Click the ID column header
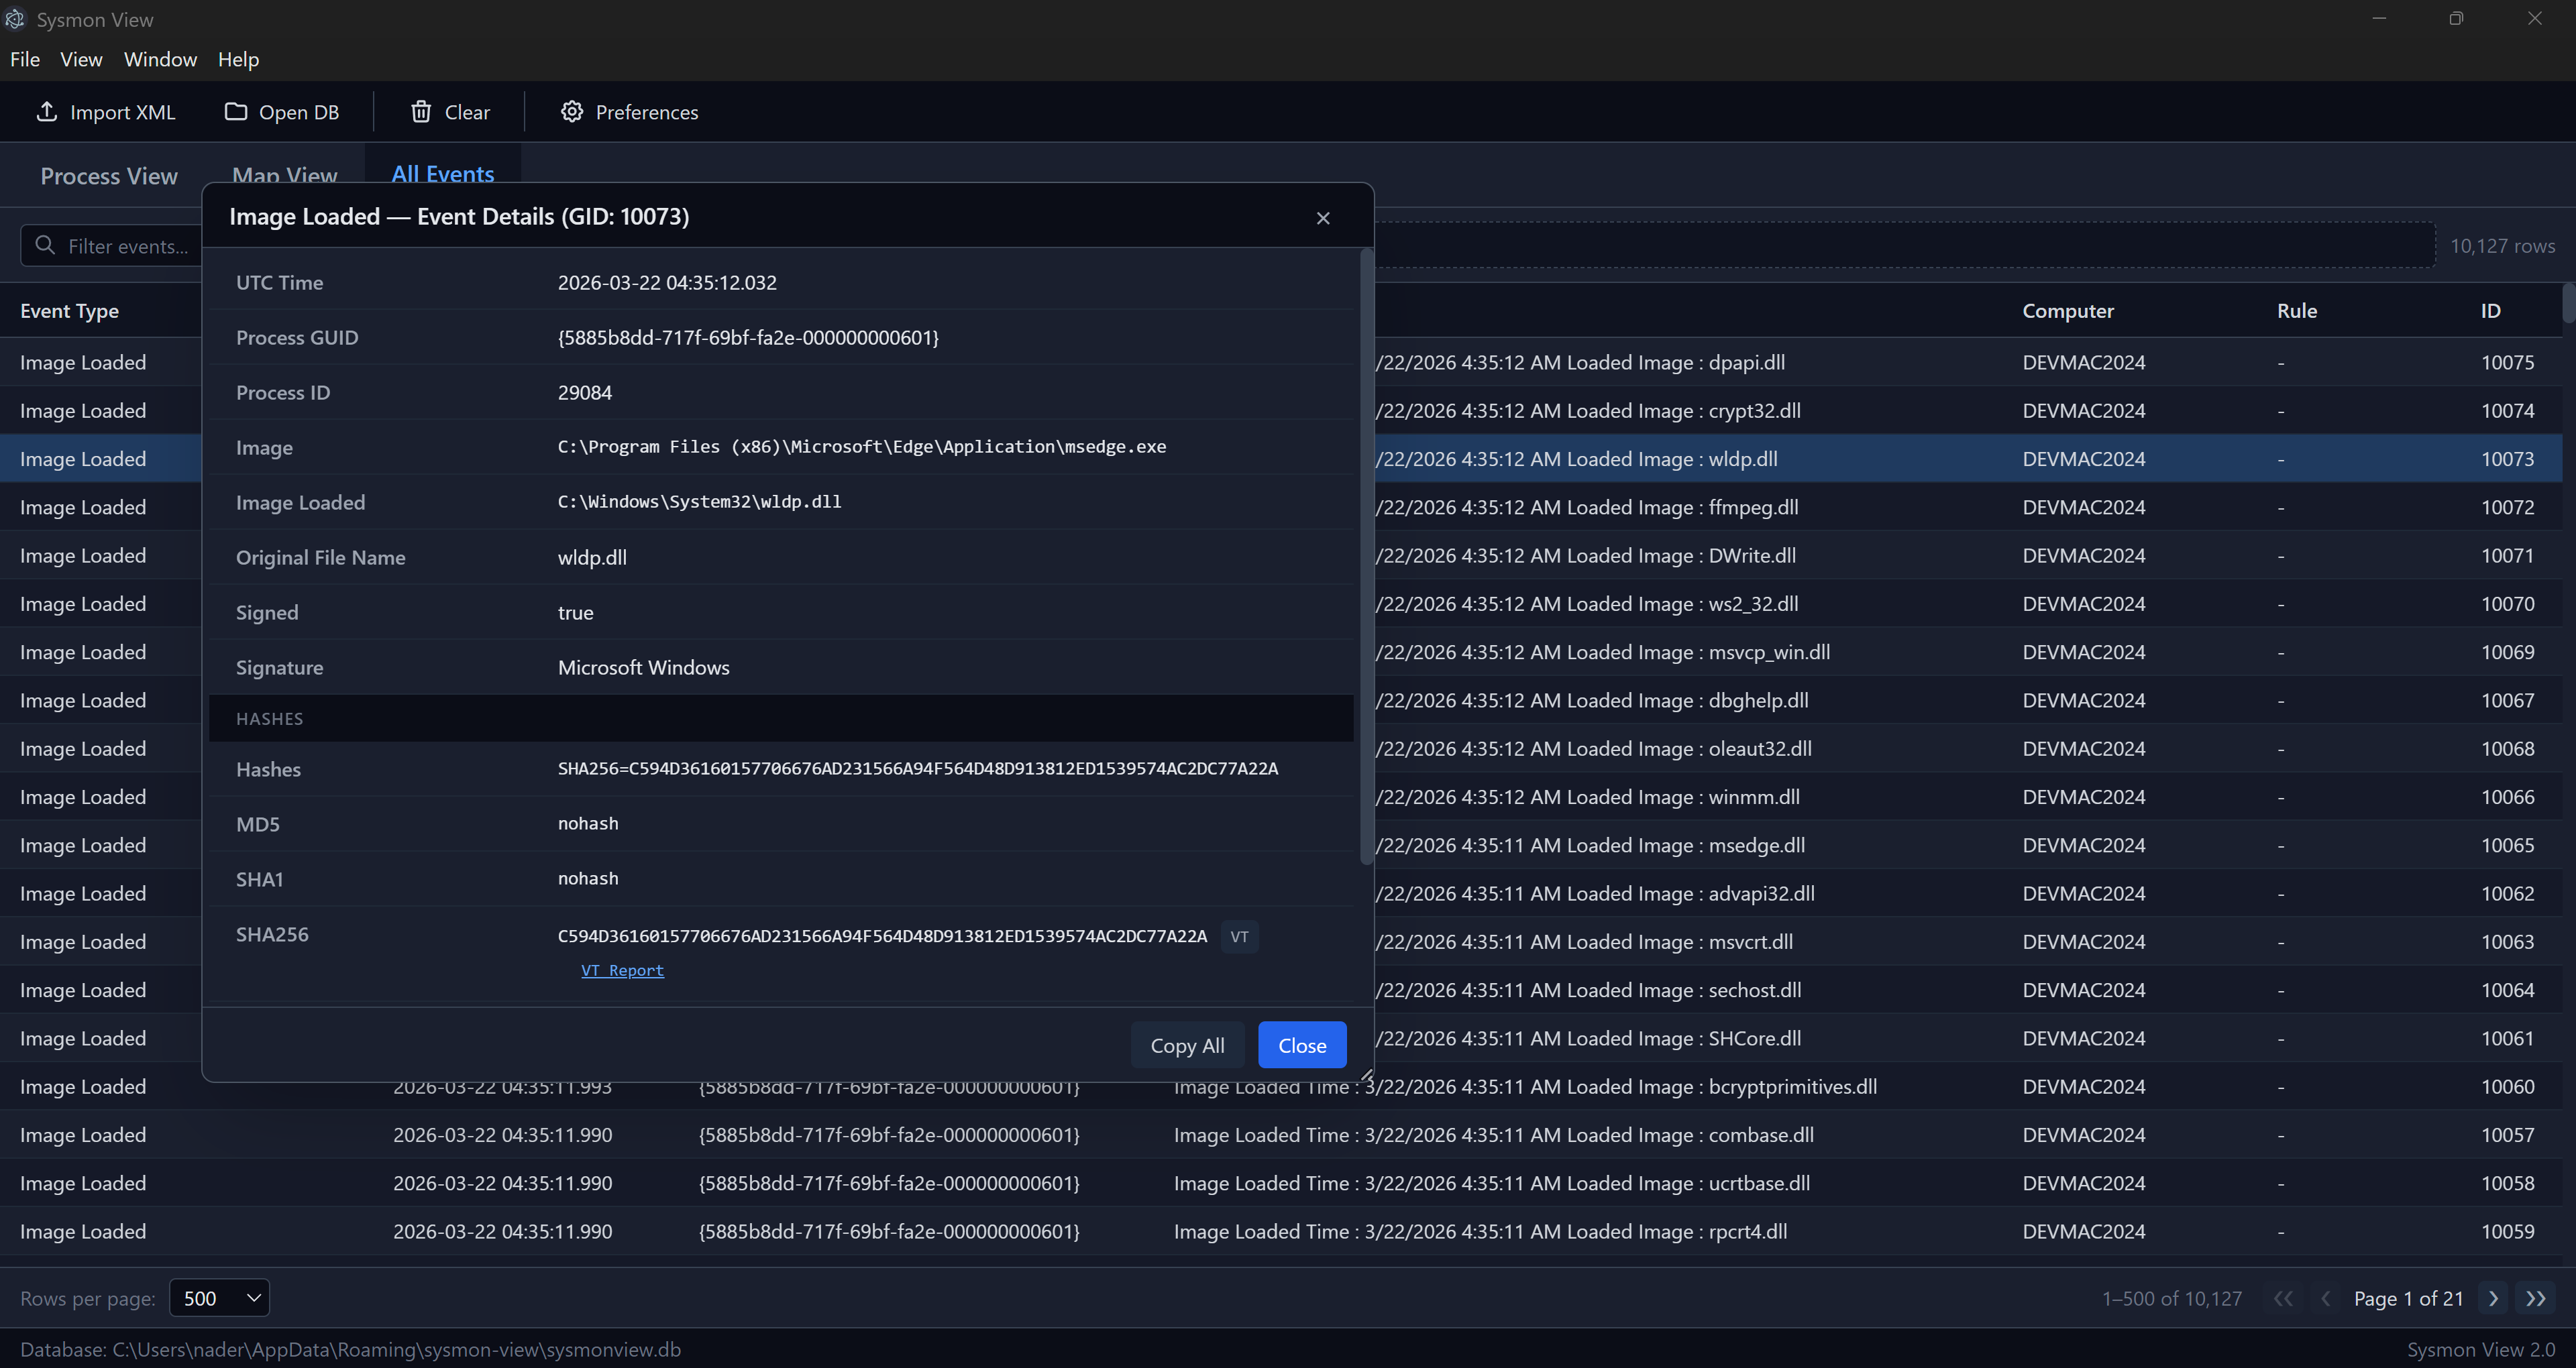The image size is (2576, 1368). pyautogui.click(x=2490, y=311)
